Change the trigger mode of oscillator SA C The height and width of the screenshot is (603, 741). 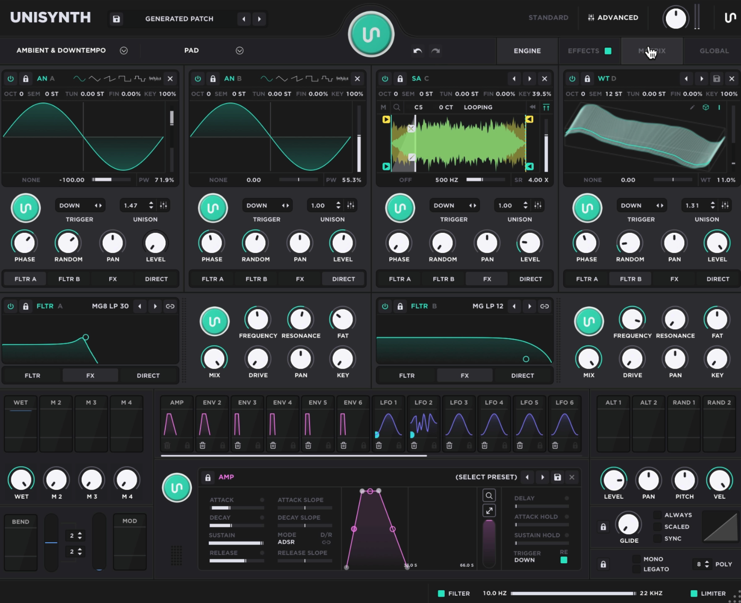455,205
